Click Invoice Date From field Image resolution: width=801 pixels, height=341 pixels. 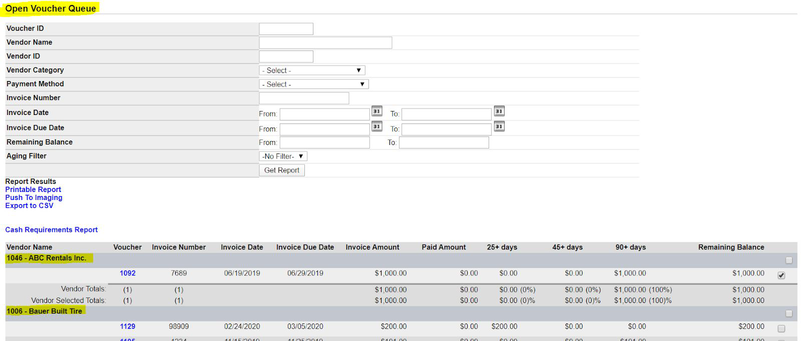(324, 114)
